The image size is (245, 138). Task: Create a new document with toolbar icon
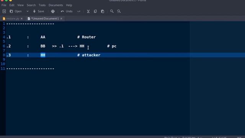4,11
